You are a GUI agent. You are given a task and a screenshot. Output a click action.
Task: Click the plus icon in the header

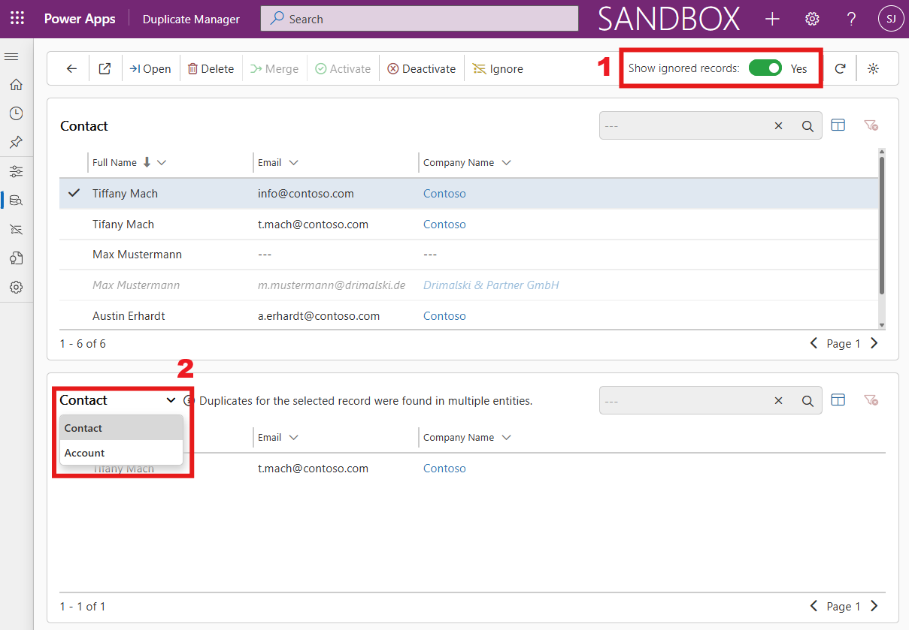[x=772, y=19]
